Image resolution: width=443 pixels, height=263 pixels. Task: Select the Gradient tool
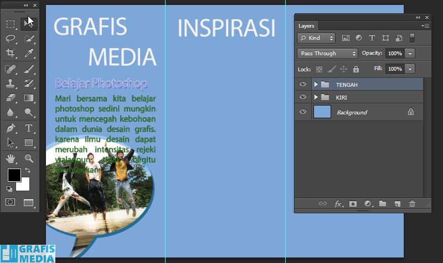coord(29,98)
